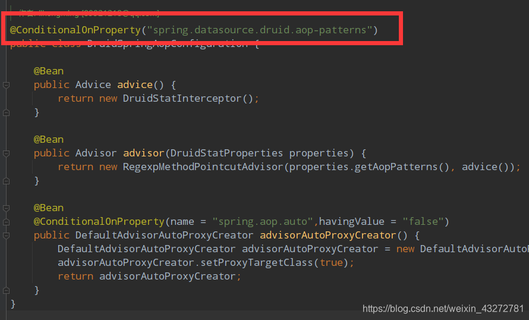Click the getAopPatterns() call
Screen dimensions: 529x320
402,167
